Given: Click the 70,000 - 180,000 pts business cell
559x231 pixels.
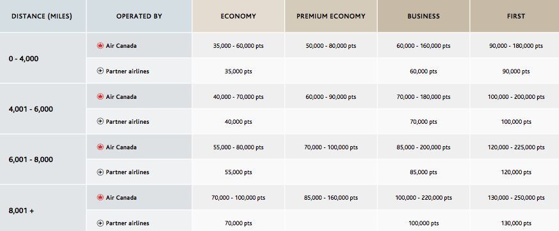Looking at the screenshot, I should pos(423,96).
